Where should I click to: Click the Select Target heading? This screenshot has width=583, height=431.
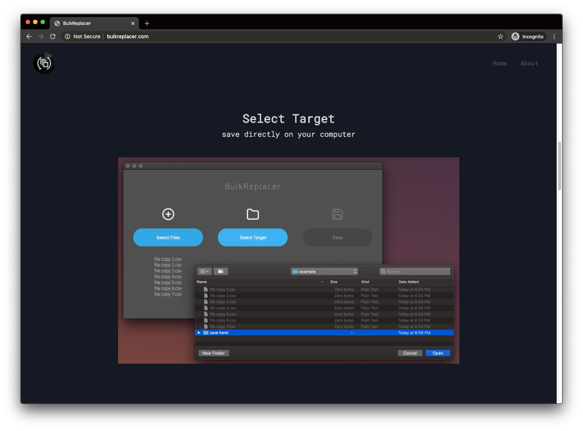pos(289,119)
